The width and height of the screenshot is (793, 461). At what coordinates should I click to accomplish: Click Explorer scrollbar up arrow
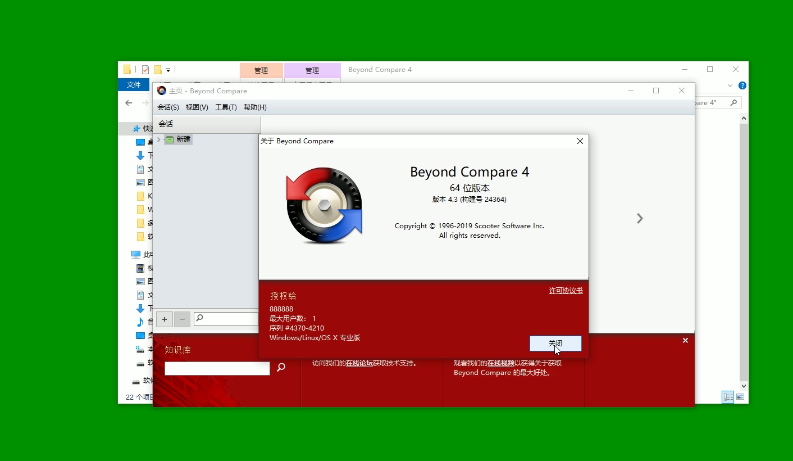click(744, 118)
